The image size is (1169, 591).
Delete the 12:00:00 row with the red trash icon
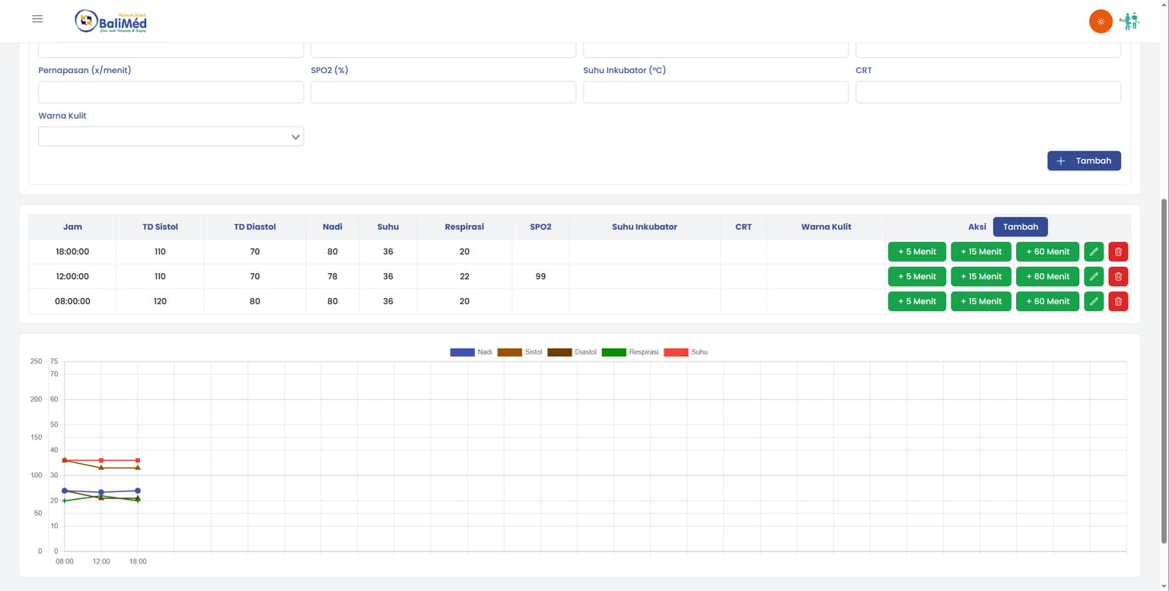click(1118, 276)
